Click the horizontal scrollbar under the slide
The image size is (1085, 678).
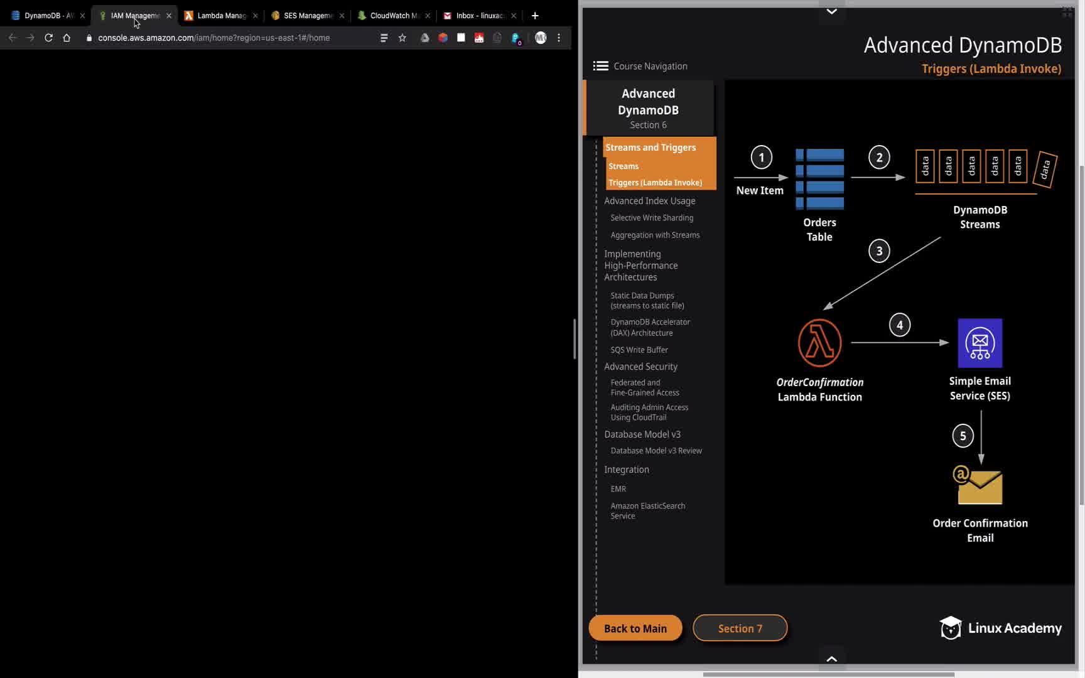[828, 675]
